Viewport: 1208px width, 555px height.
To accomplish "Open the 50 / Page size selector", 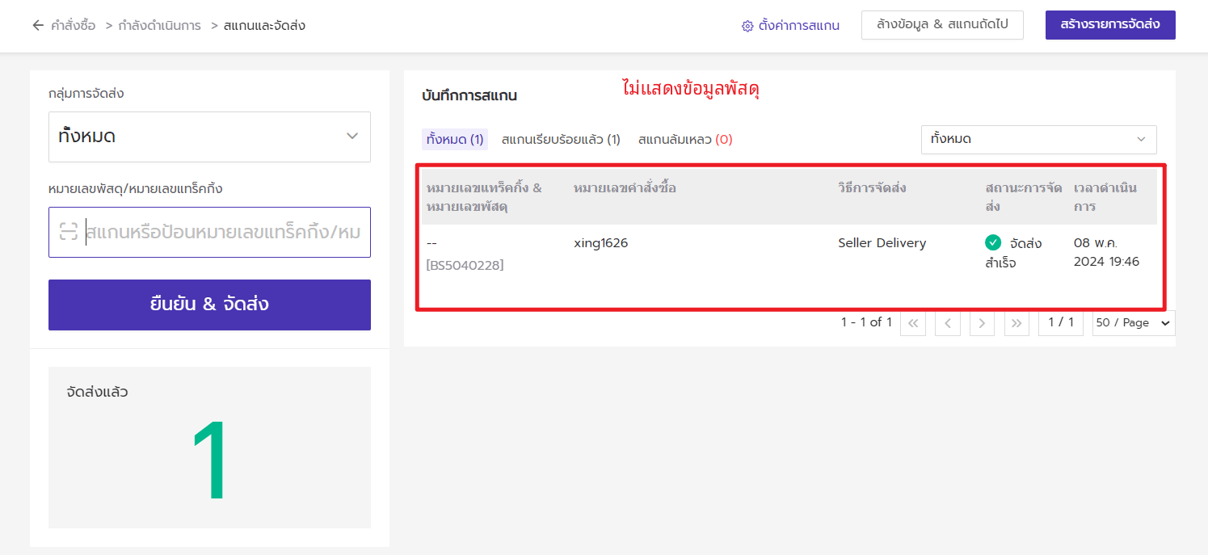I will [1134, 323].
